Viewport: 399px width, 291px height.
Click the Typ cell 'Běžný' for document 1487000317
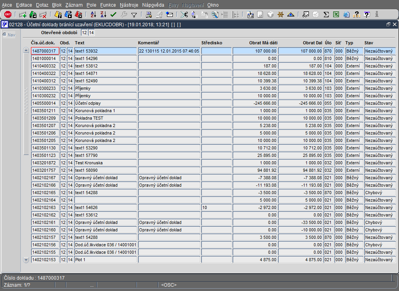pyautogui.click(x=354, y=51)
